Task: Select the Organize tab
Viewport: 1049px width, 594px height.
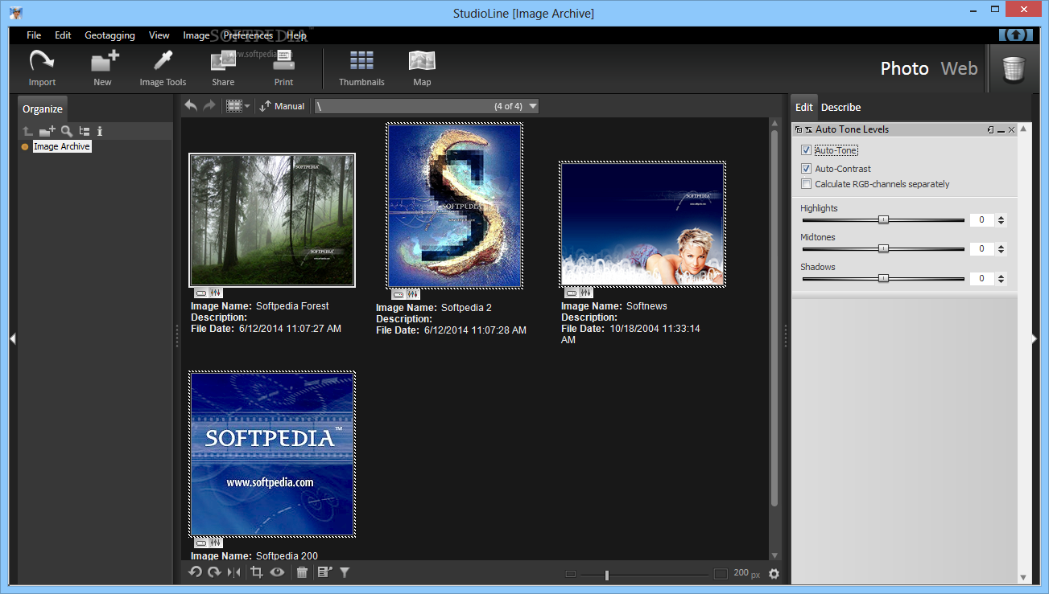Action: pos(42,109)
